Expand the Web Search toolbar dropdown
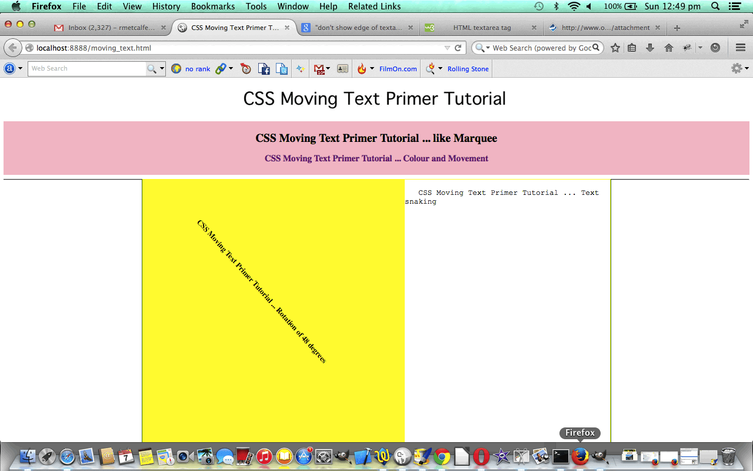The image size is (753, 471). (x=162, y=69)
